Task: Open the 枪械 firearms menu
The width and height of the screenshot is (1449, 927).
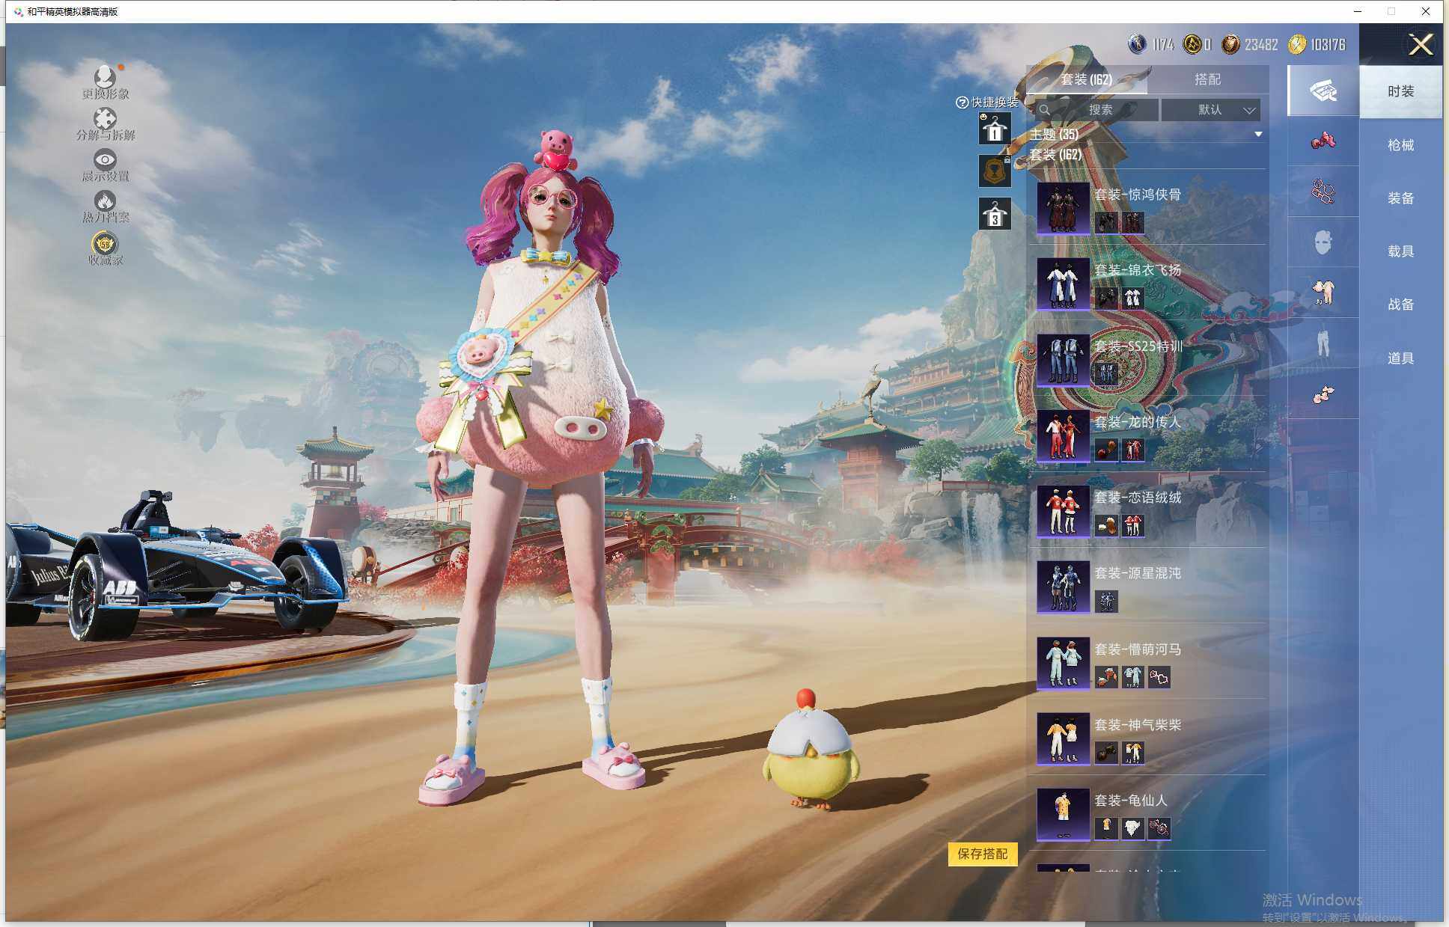Action: click(x=1400, y=145)
